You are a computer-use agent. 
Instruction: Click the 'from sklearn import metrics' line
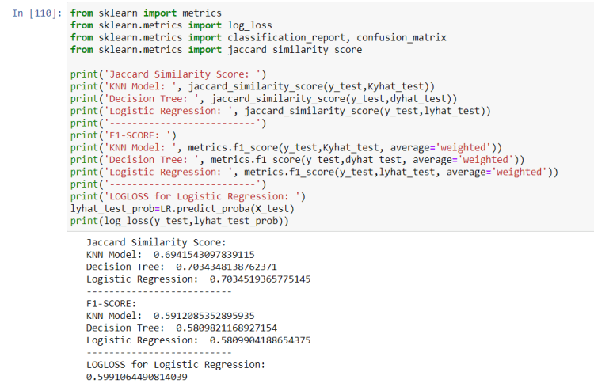146,13
